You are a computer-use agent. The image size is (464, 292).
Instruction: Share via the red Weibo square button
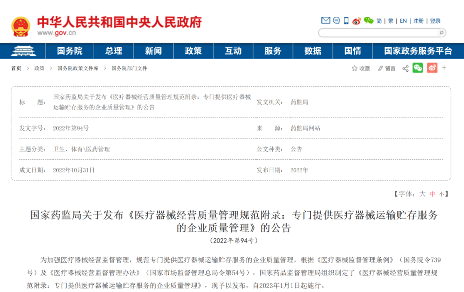432,68
